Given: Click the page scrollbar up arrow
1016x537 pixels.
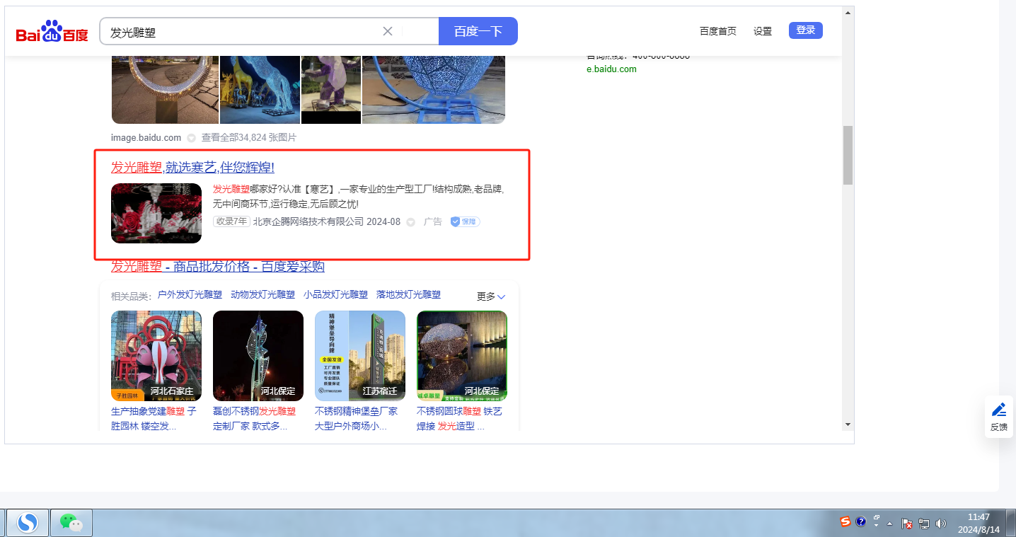Looking at the screenshot, I should (x=848, y=12).
